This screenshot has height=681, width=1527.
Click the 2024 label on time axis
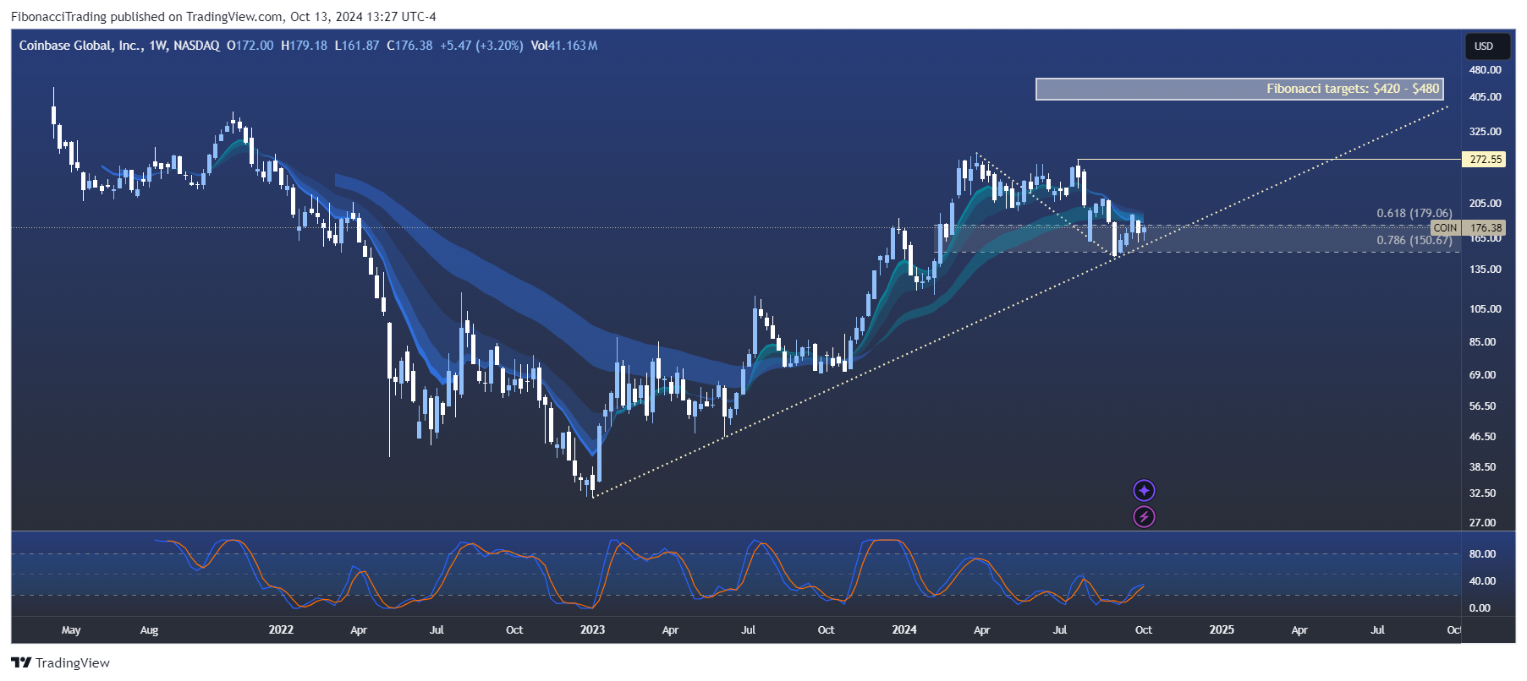click(904, 630)
